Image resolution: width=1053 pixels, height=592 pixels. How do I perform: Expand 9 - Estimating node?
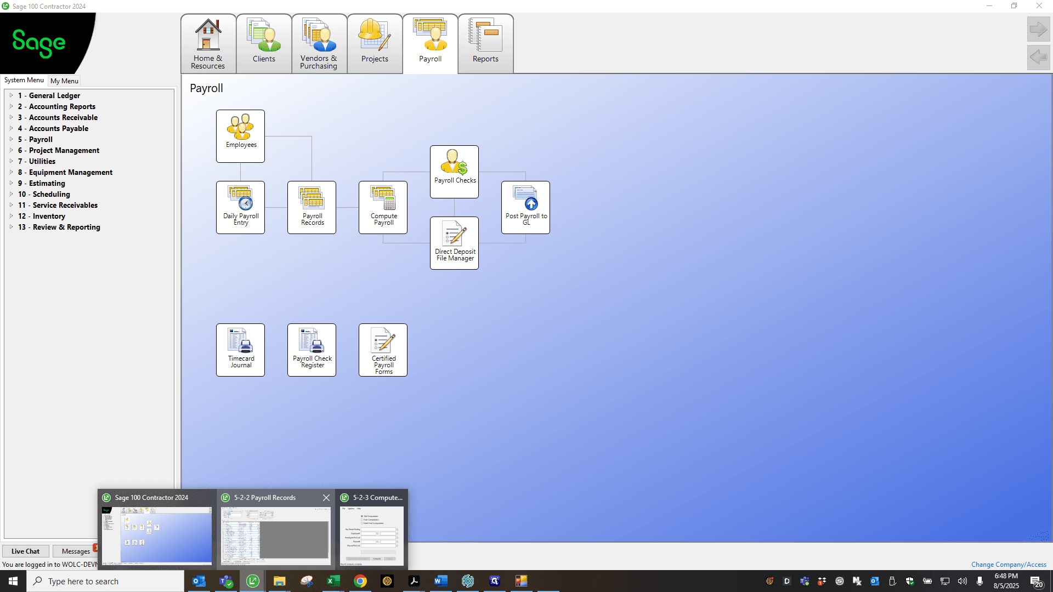click(11, 183)
